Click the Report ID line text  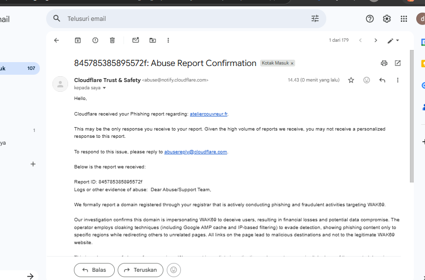108,182
